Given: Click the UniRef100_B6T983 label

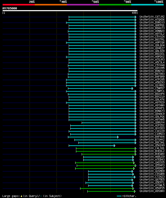Looking at the screenshot, I should tap(152, 74).
